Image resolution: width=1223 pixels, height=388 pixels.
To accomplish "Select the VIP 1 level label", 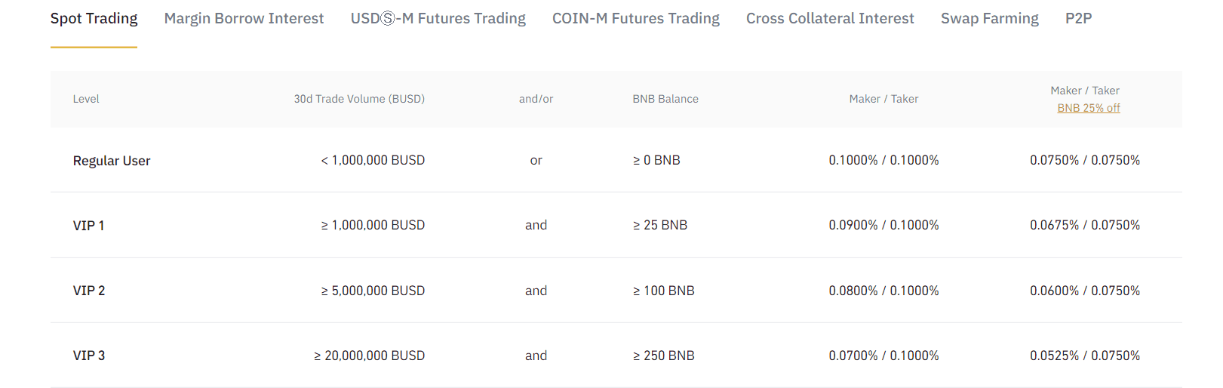I will tap(88, 226).
